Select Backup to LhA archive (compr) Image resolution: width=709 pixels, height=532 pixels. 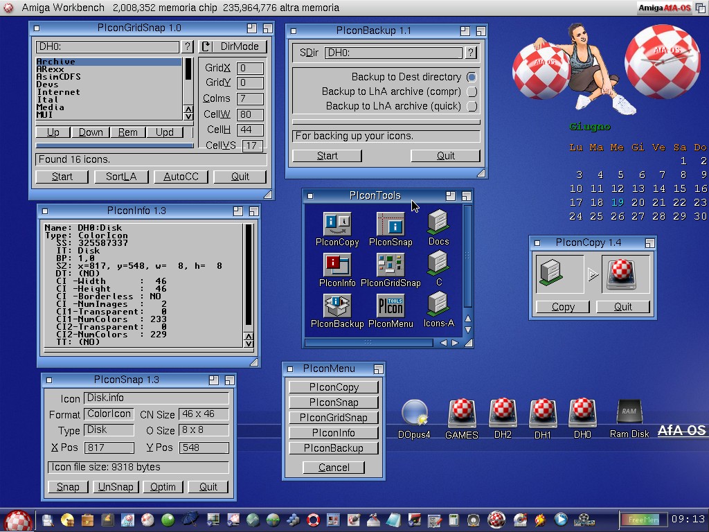pyautogui.click(x=472, y=91)
